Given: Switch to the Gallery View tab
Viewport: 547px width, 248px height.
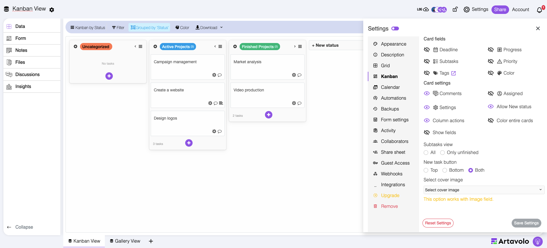Looking at the screenshot, I should click(125, 241).
